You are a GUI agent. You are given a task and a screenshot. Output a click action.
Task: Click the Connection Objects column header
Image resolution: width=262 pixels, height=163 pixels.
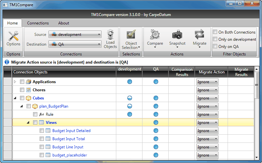point(64,72)
